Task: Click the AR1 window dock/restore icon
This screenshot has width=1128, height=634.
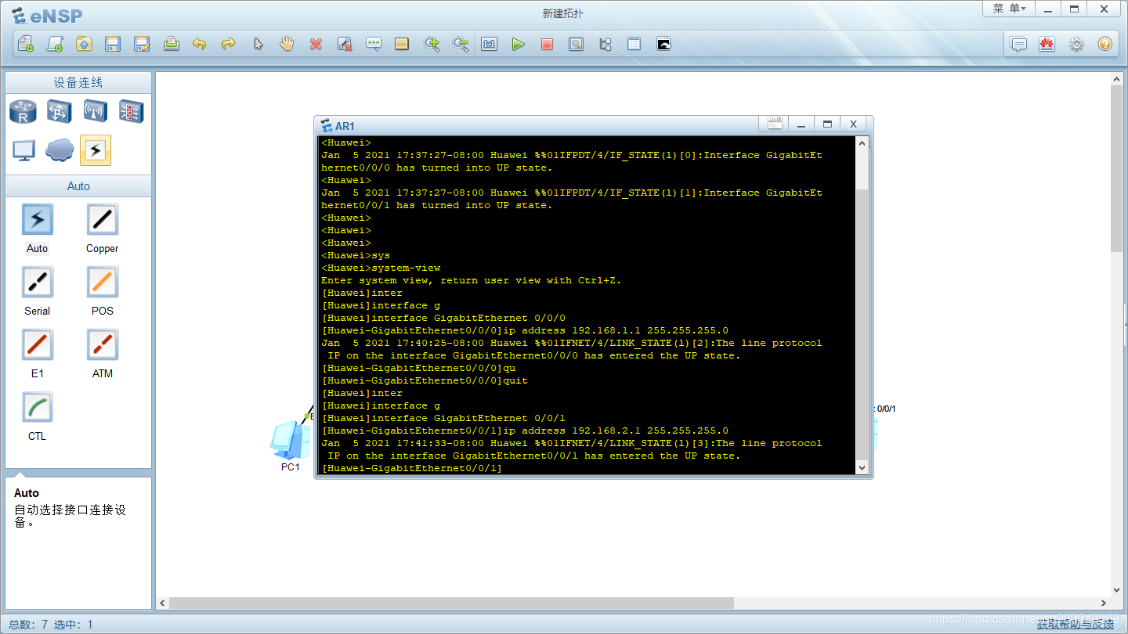Action: (774, 124)
